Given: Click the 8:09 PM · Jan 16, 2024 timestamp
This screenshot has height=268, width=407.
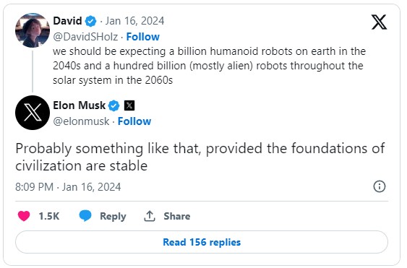Looking at the screenshot, I should 68,187.
